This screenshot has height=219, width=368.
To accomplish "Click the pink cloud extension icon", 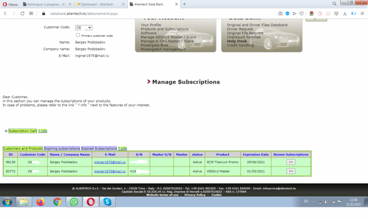I will (328, 13).
